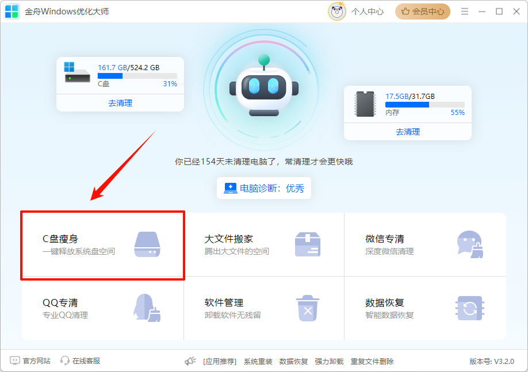Image resolution: width=528 pixels, height=372 pixels.
Task: Click the speaker icon beside 应用推荐
Action: 190,361
